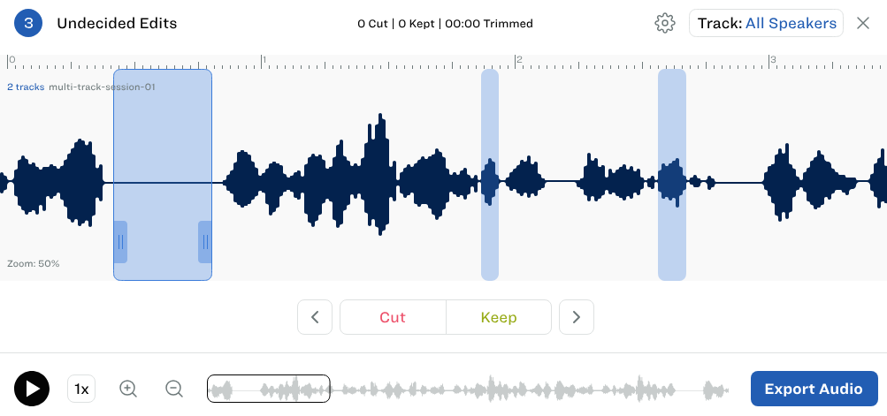Grab the right handle of selected region
This screenshot has width=887, height=416.
pyautogui.click(x=205, y=242)
